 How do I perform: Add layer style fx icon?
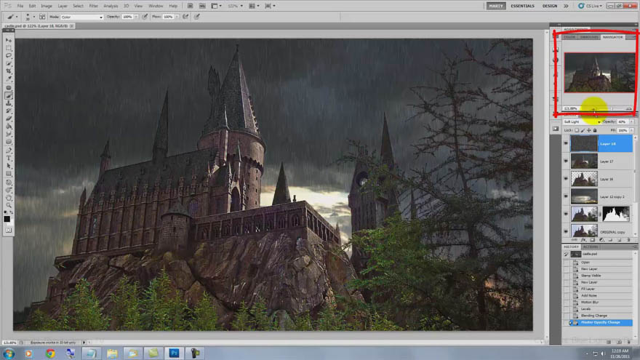tap(583, 240)
